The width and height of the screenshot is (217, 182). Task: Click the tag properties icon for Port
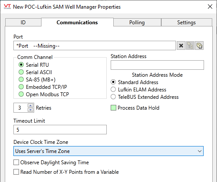(199, 45)
